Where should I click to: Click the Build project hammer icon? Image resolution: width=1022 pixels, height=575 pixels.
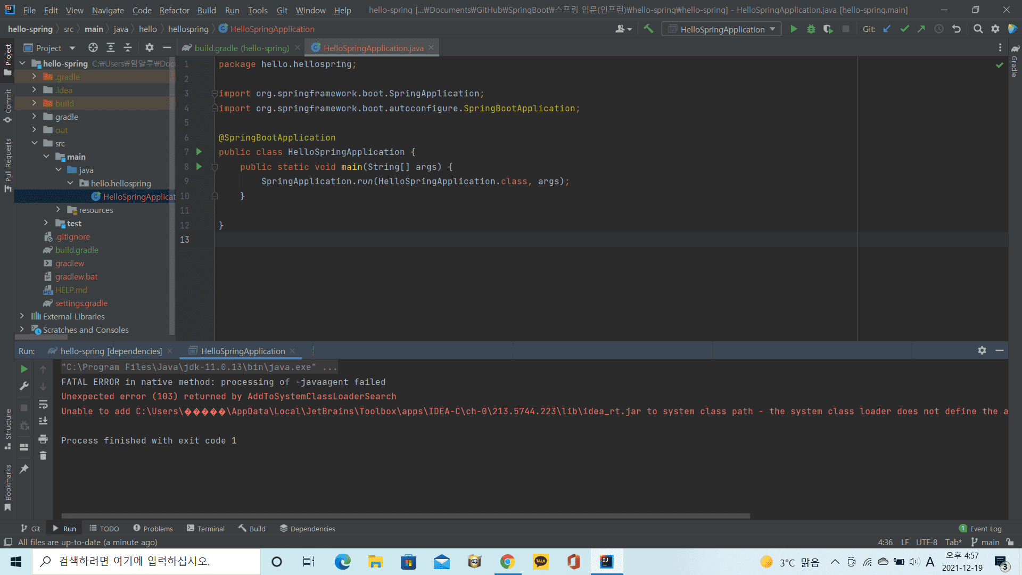click(648, 29)
